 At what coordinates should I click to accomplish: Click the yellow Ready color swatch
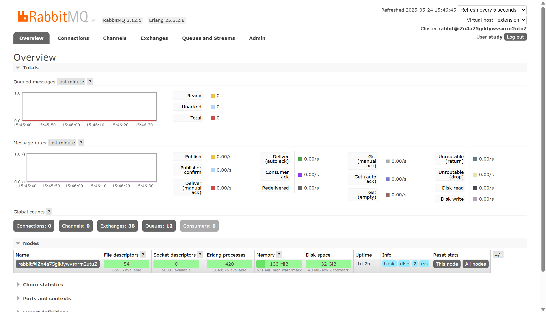[x=213, y=96]
